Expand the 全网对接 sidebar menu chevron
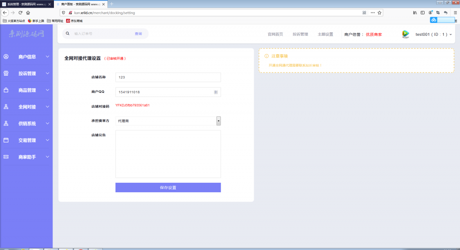Image resolution: width=460 pixels, height=250 pixels. [47, 107]
